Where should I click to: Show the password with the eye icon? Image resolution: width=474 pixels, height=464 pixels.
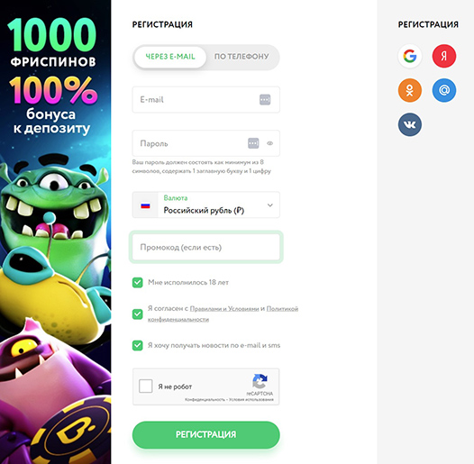pyautogui.click(x=270, y=143)
